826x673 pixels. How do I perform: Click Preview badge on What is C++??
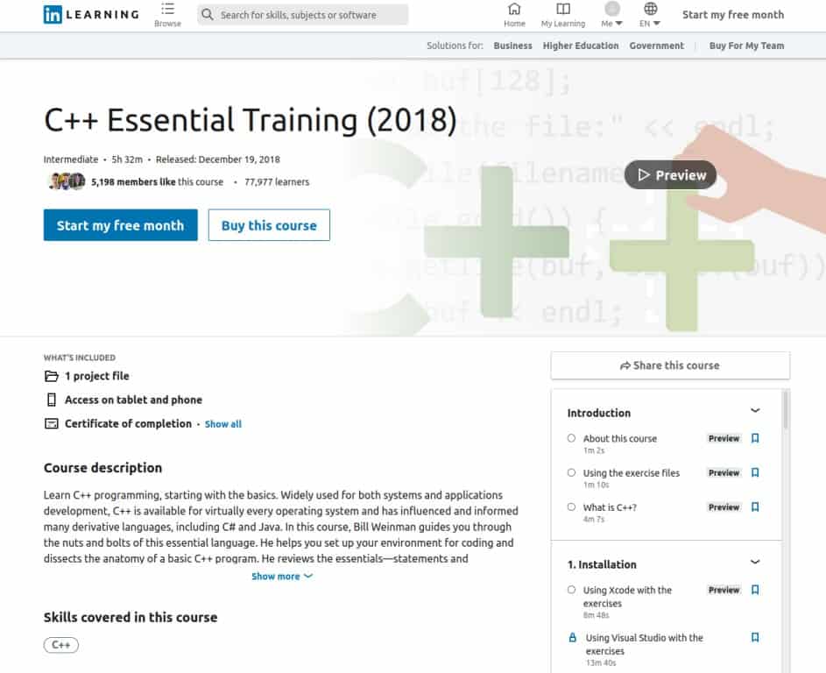pos(724,507)
